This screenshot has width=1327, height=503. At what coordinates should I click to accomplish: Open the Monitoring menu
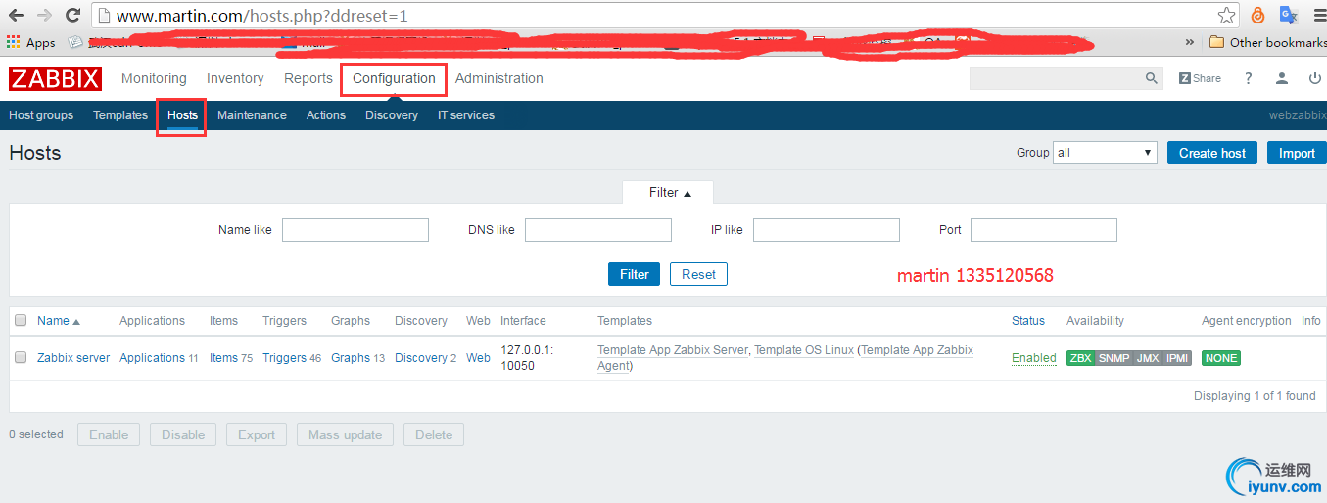coord(154,78)
